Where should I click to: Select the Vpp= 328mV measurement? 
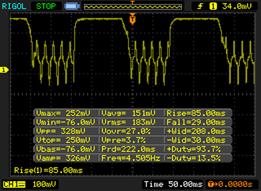60,131
